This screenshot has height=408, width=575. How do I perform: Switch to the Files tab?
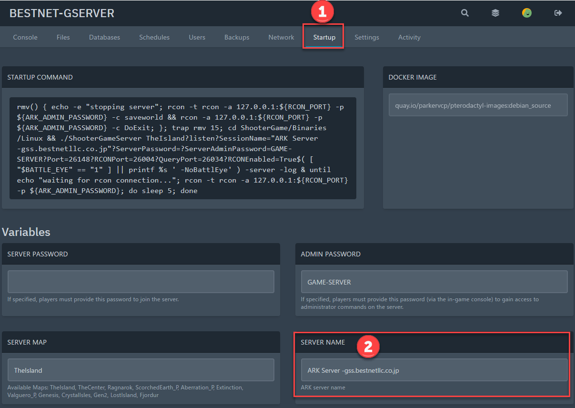[63, 37]
